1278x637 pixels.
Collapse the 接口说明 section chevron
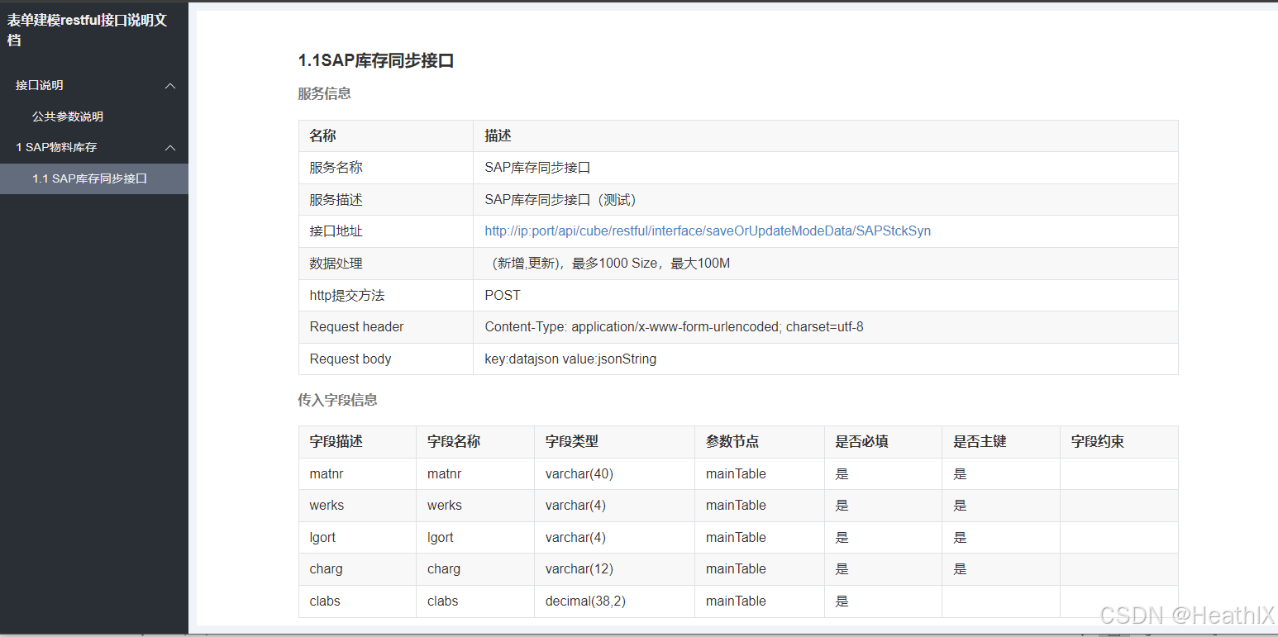pos(170,85)
